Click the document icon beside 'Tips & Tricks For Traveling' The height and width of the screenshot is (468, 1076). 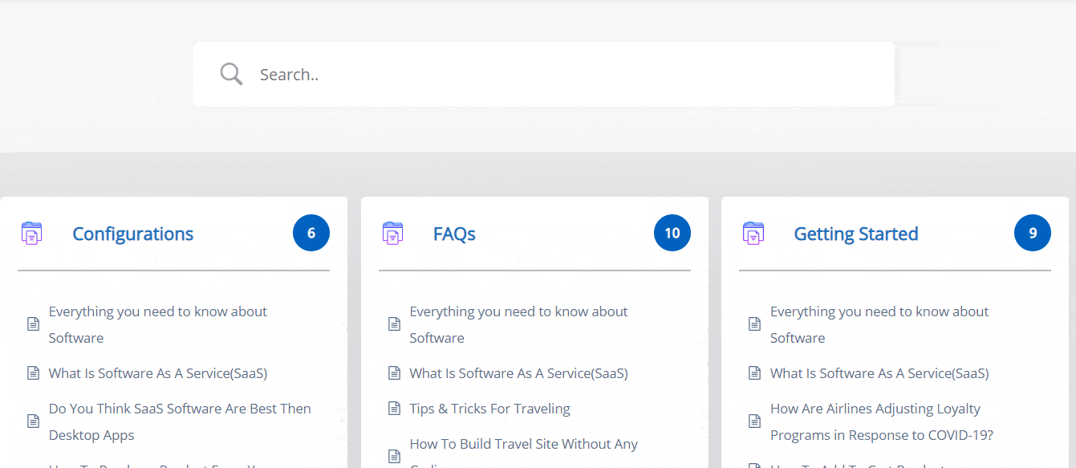pyautogui.click(x=393, y=408)
